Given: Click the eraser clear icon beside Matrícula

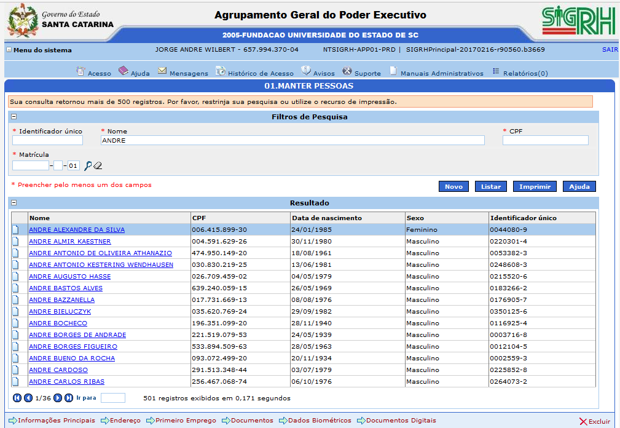Looking at the screenshot, I should (x=97, y=165).
